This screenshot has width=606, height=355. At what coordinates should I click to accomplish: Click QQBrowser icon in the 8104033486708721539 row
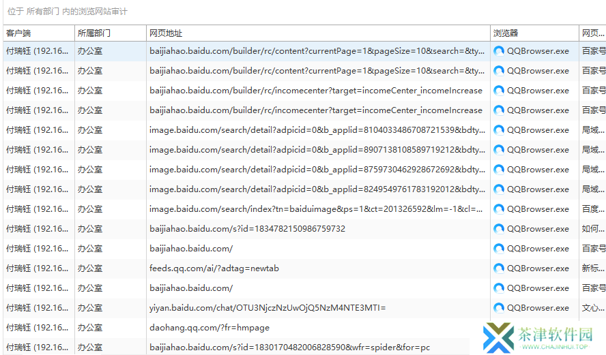tap(499, 130)
